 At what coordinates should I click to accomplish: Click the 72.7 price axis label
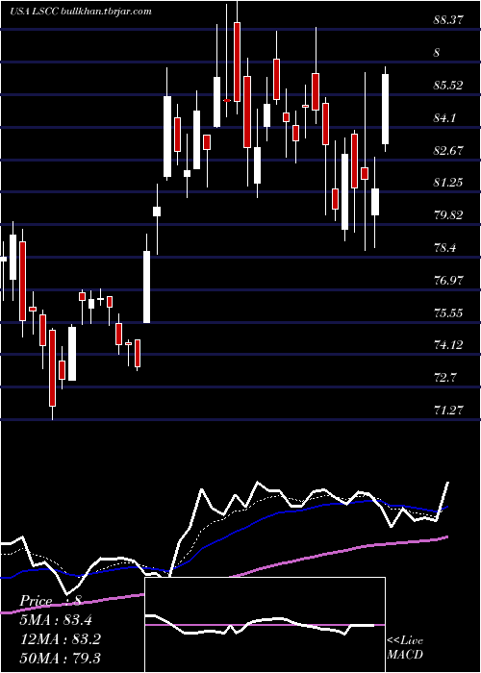coord(444,378)
